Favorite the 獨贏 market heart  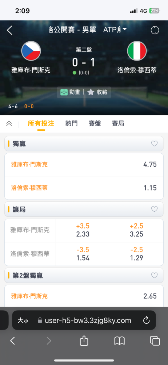[154, 143]
